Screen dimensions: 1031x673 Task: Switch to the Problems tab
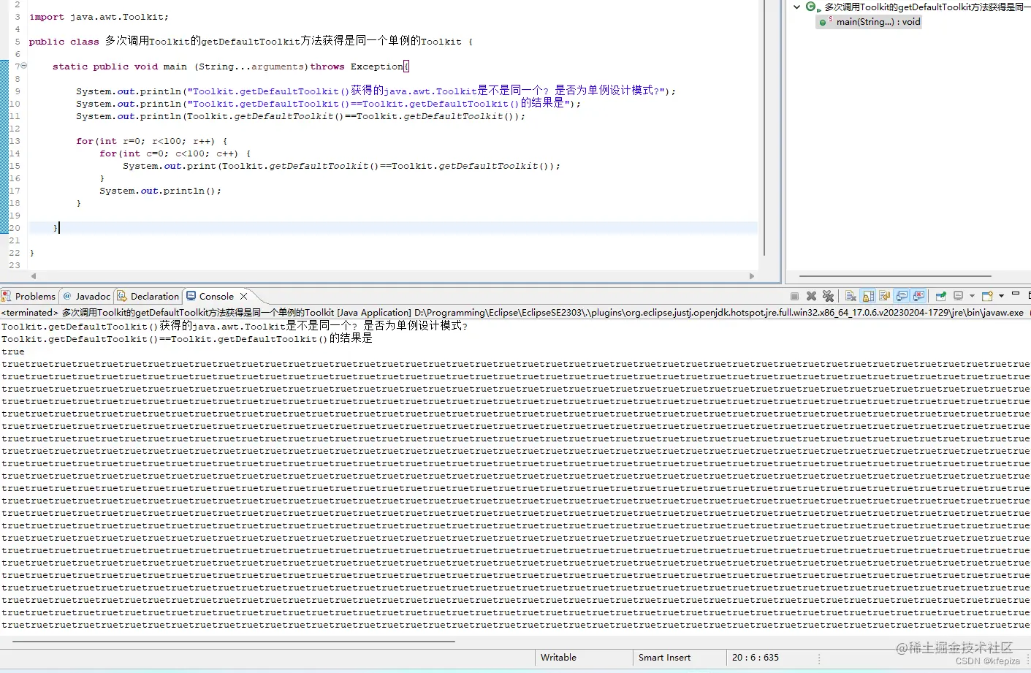(x=28, y=296)
